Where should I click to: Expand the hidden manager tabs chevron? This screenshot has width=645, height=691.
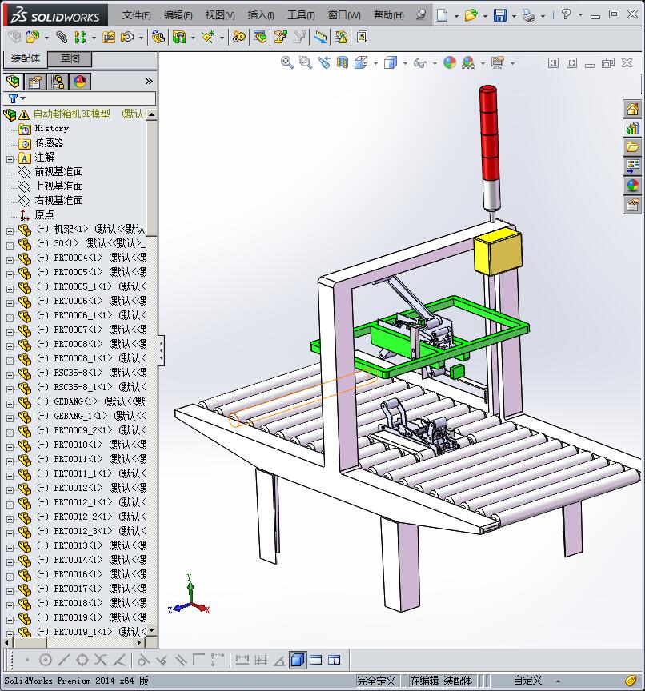click(x=149, y=81)
